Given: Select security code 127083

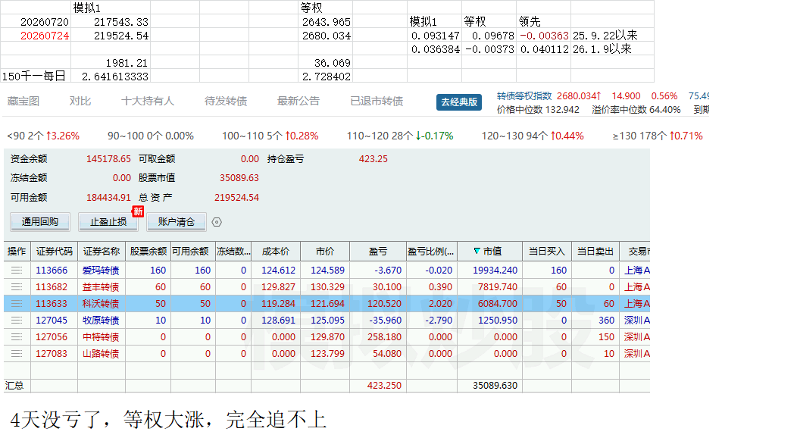Looking at the screenshot, I should click(x=52, y=354).
